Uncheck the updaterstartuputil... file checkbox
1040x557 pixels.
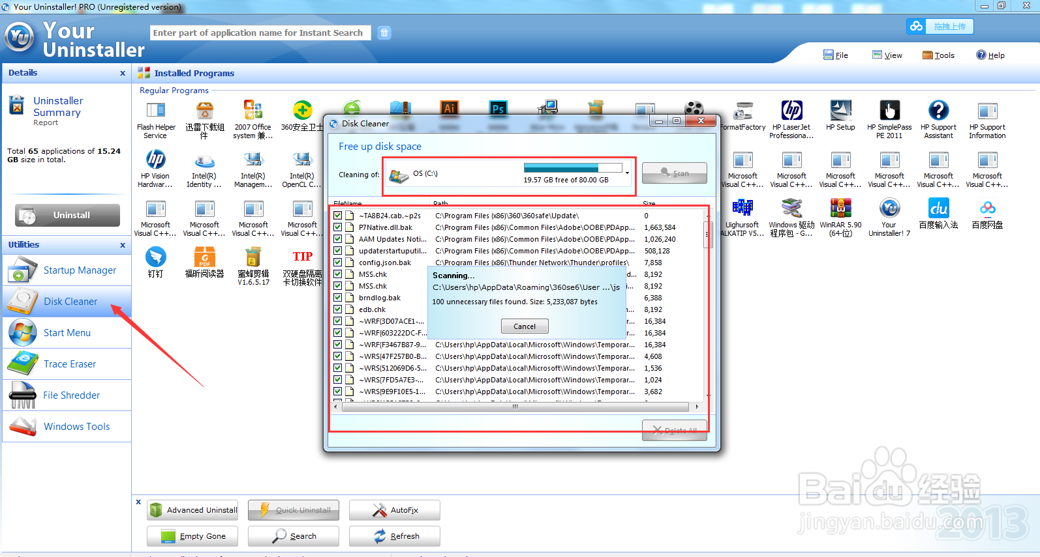point(337,251)
